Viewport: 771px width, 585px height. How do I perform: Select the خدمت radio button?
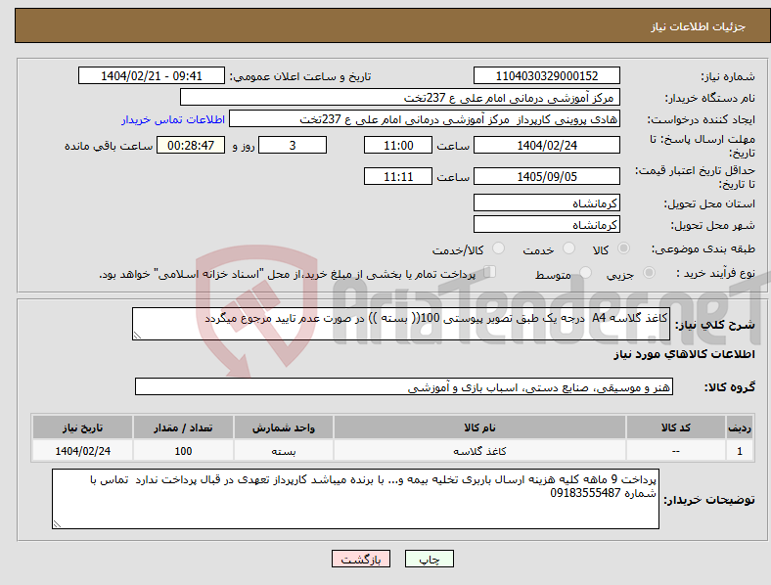(x=568, y=248)
